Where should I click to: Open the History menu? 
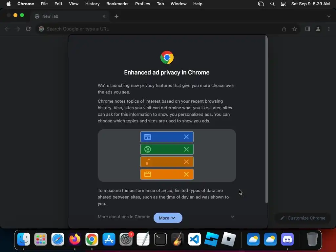tap(92, 4)
